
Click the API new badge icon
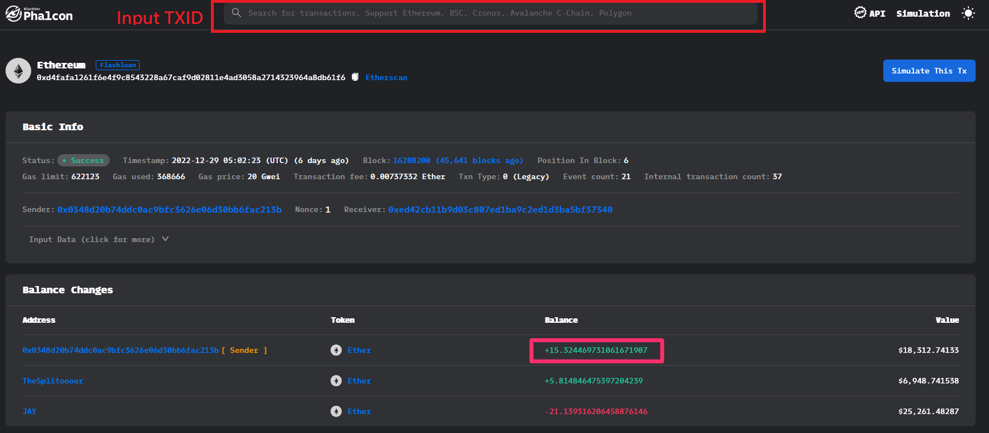(x=860, y=12)
